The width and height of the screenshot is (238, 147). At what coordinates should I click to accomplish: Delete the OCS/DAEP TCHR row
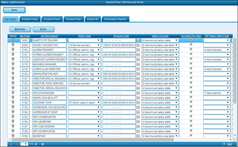pyautogui.click(x=13, y=102)
